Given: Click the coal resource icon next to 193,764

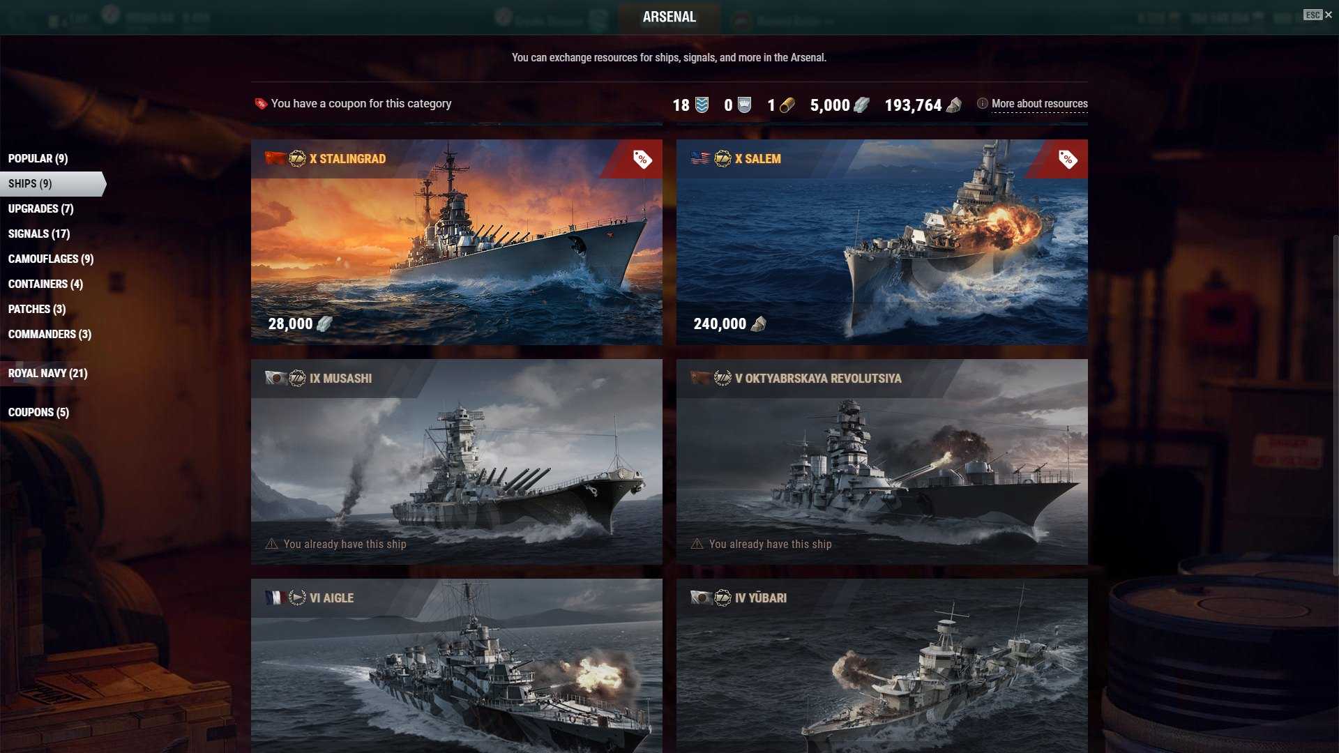Looking at the screenshot, I should (x=954, y=105).
